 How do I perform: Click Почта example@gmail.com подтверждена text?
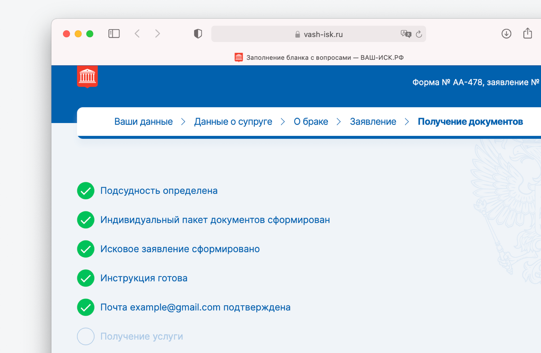click(x=195, y=307)
